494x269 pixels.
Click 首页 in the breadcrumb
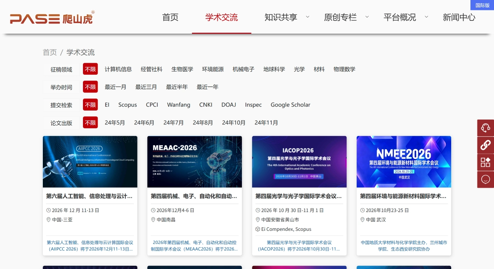tap(50, 52)
